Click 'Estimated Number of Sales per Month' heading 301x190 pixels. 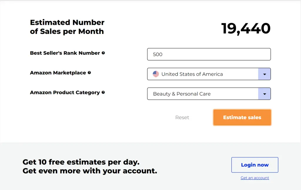click(x=67, y=27)
